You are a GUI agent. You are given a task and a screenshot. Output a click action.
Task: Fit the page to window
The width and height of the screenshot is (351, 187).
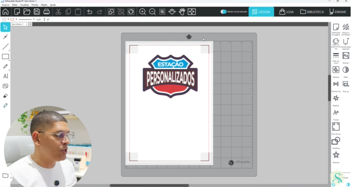[192, 11]
